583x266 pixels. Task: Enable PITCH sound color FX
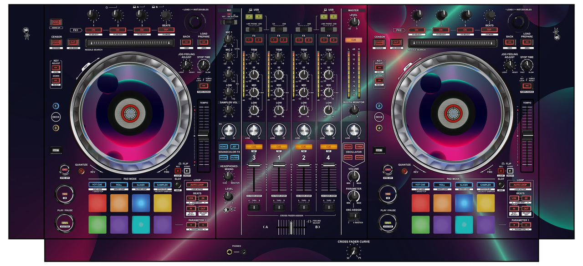coord(223,158)
